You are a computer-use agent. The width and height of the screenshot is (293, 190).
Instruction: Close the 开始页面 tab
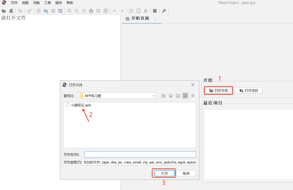(155, 19)
